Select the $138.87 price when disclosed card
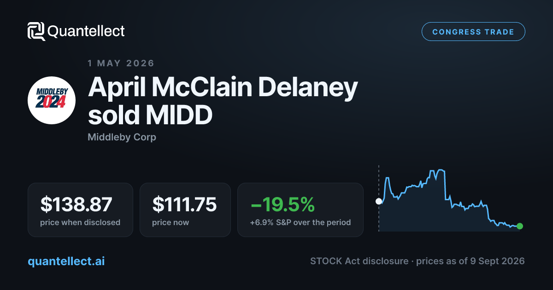 pos(80,210)
